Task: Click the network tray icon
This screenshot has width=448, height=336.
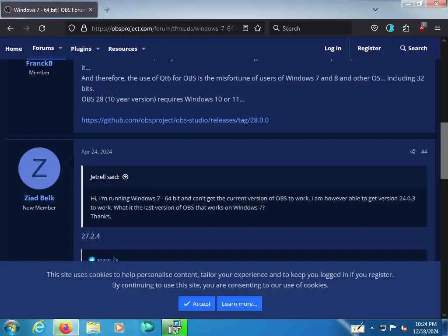Action: click(x=383, y=328)
